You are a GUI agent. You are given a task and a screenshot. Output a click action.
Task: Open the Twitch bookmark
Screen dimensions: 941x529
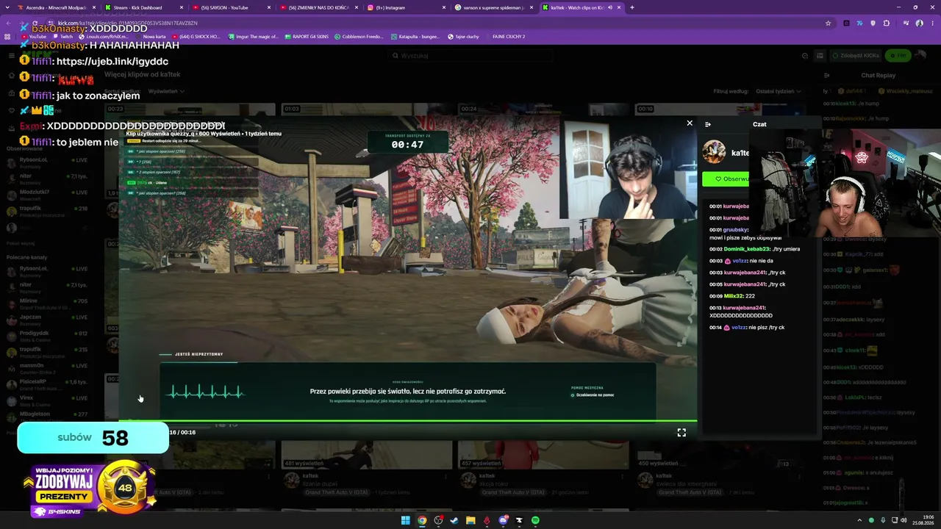[62, 36]
